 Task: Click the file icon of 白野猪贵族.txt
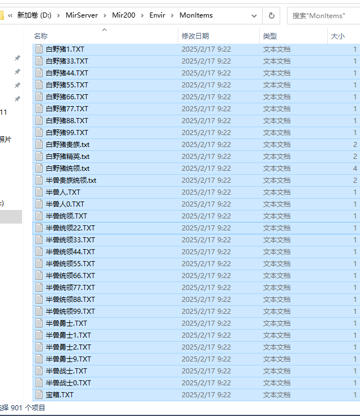point(39,145)
